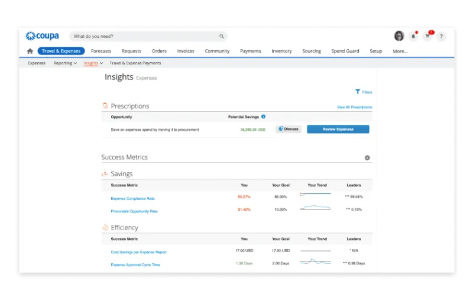Click the search magnifier icon
This screenshot has height=300, width=473.
pyautogui.click(x=222, y=36)
